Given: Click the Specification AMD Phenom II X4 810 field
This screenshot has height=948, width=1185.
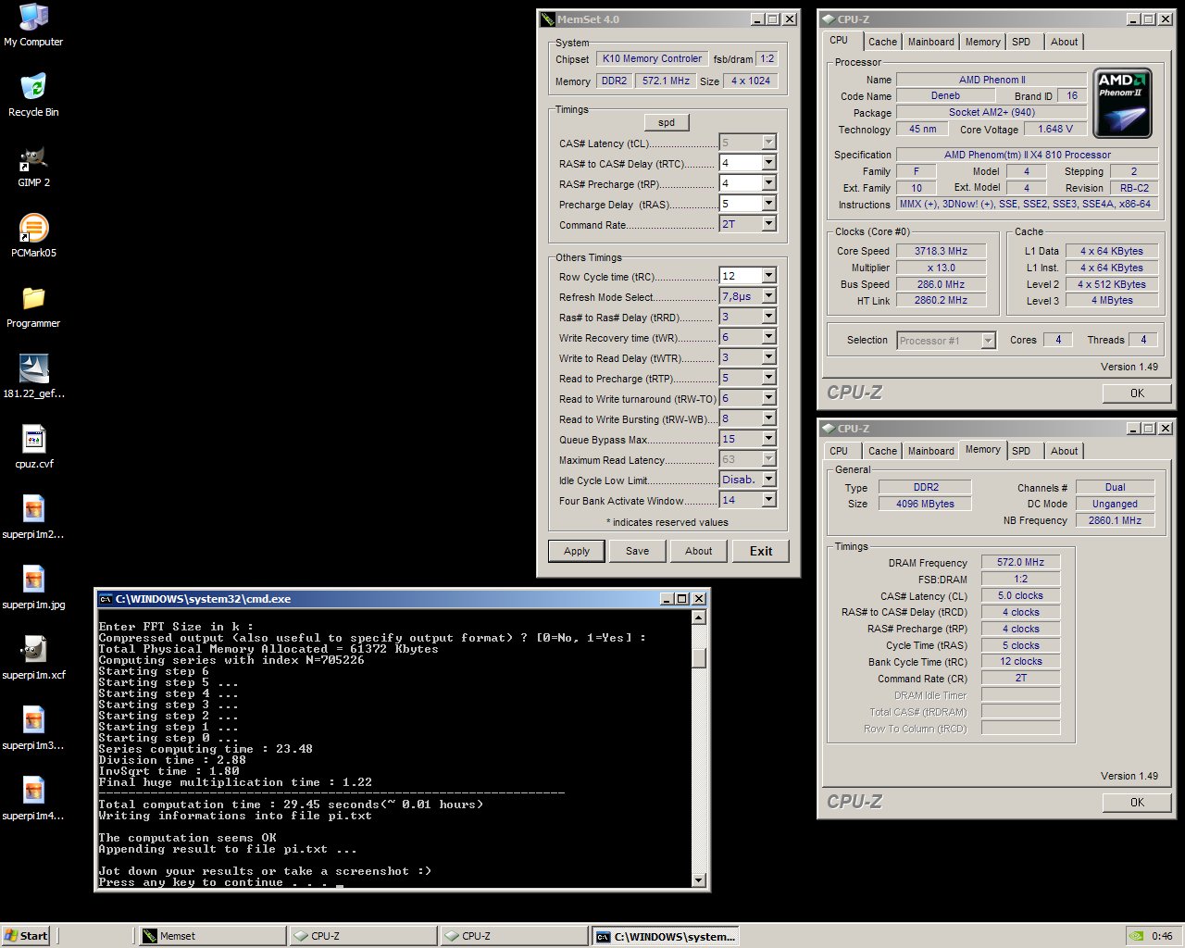Looking at the screenshot, I should (x=1028, y=155).
